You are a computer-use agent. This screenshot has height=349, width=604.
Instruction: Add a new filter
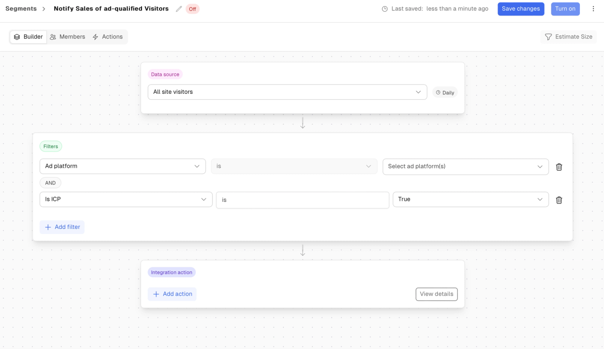pos(62,227)
